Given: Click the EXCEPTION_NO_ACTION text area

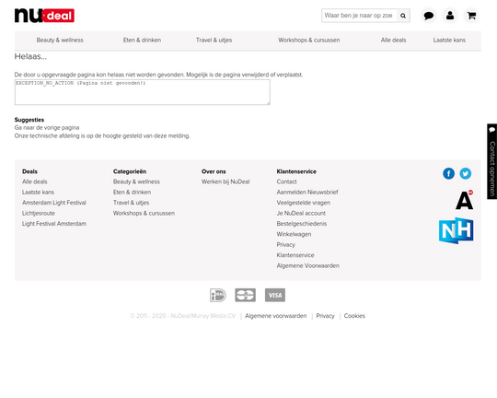Looking at the screenshot, I should coord(143,92).
